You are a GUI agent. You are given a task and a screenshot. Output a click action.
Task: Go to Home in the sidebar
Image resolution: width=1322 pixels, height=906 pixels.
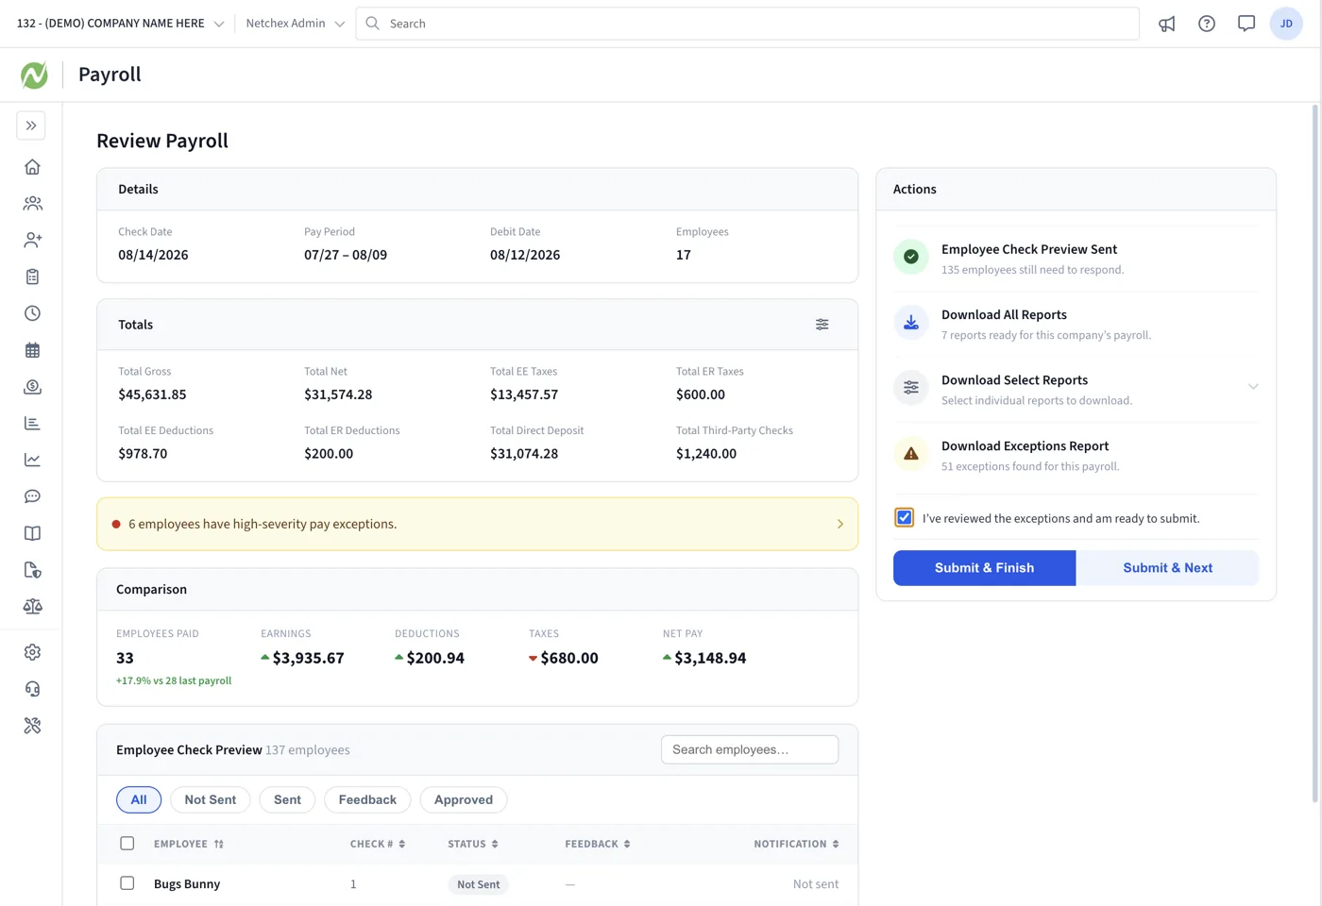(32, 167)
